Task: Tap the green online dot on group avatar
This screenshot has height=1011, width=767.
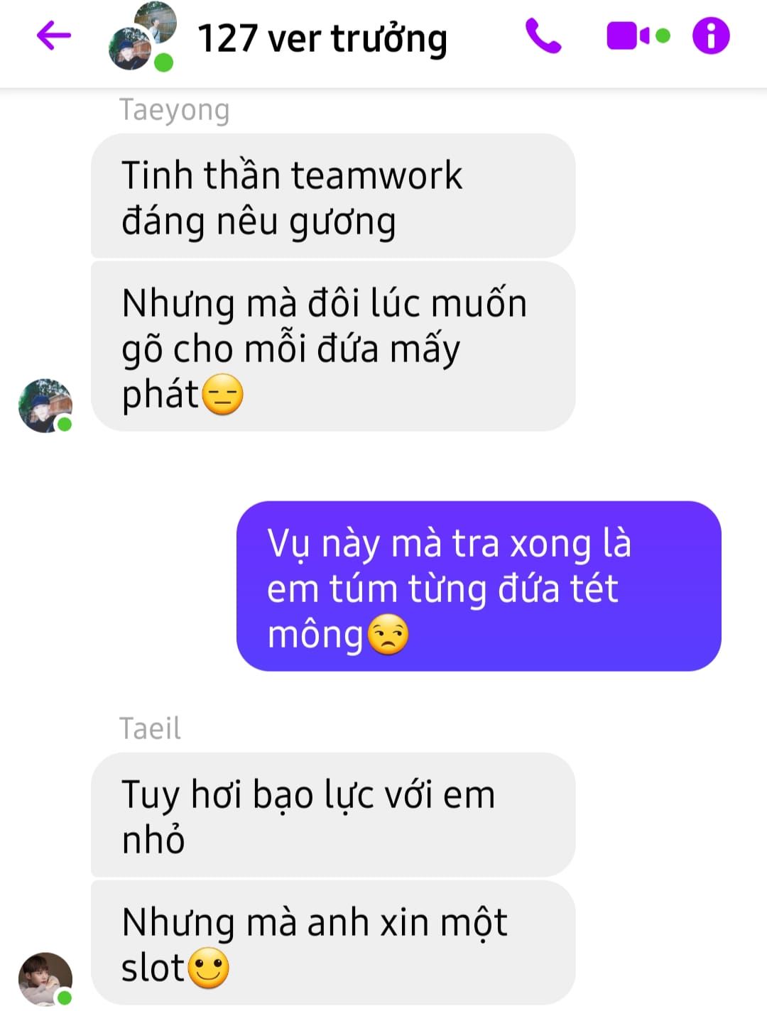Action: click(164, 62)
